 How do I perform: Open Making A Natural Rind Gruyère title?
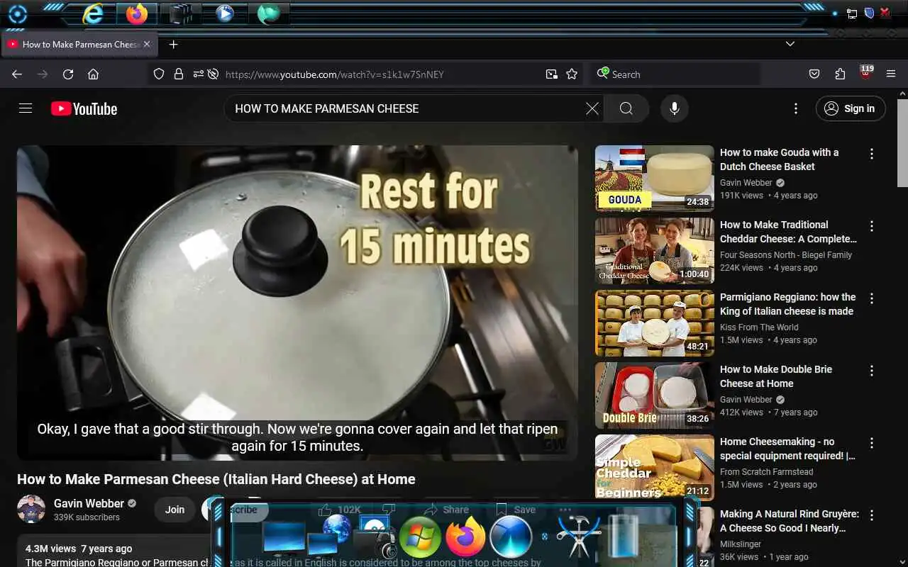pyautogui.click(x=790, y=521)
